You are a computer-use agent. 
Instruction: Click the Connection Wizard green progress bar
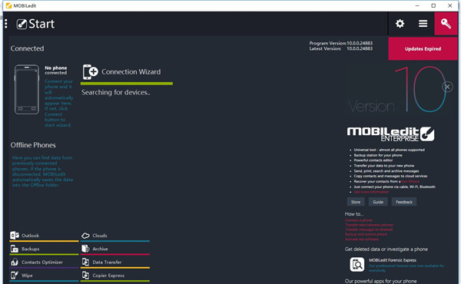click(x=127, y=84)
